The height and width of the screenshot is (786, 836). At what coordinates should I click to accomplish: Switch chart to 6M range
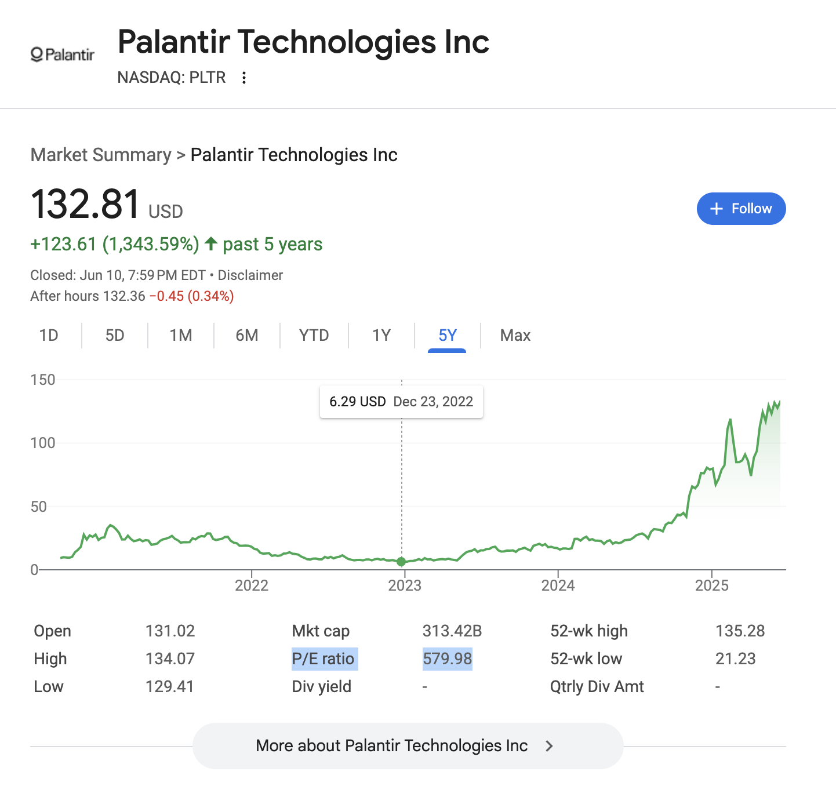pos(247,336)
